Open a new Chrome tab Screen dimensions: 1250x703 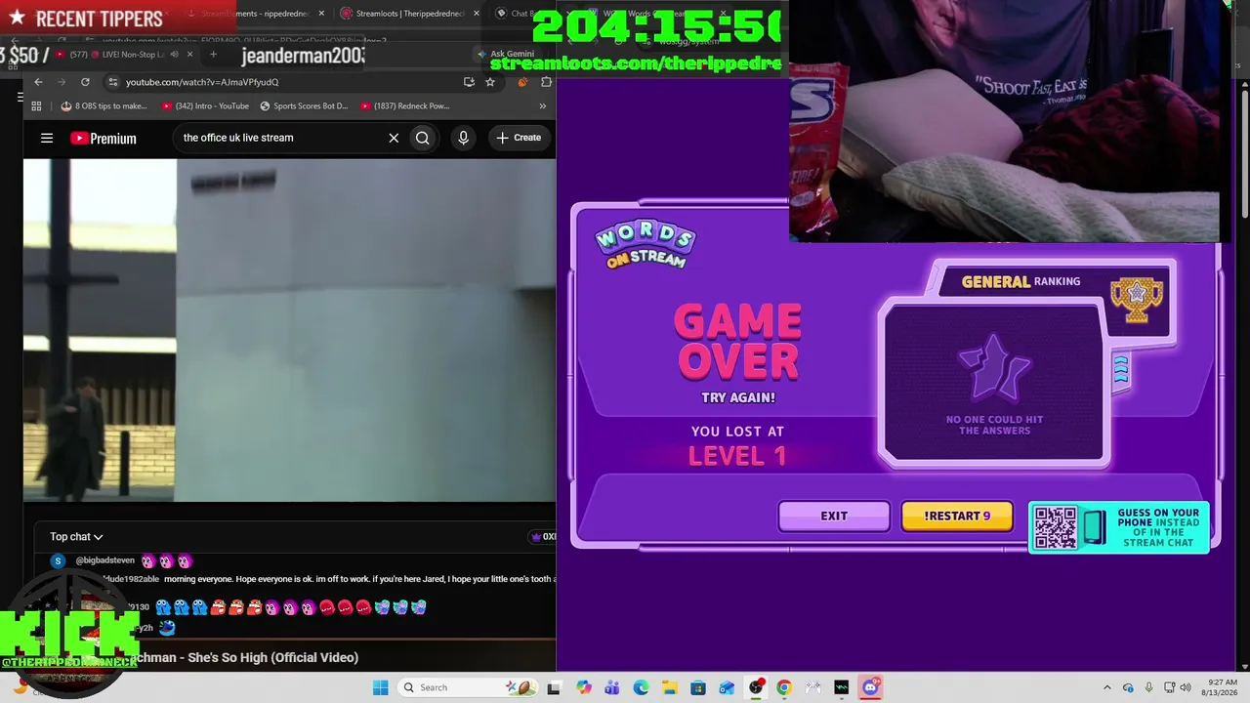click(x=213, y=55)
